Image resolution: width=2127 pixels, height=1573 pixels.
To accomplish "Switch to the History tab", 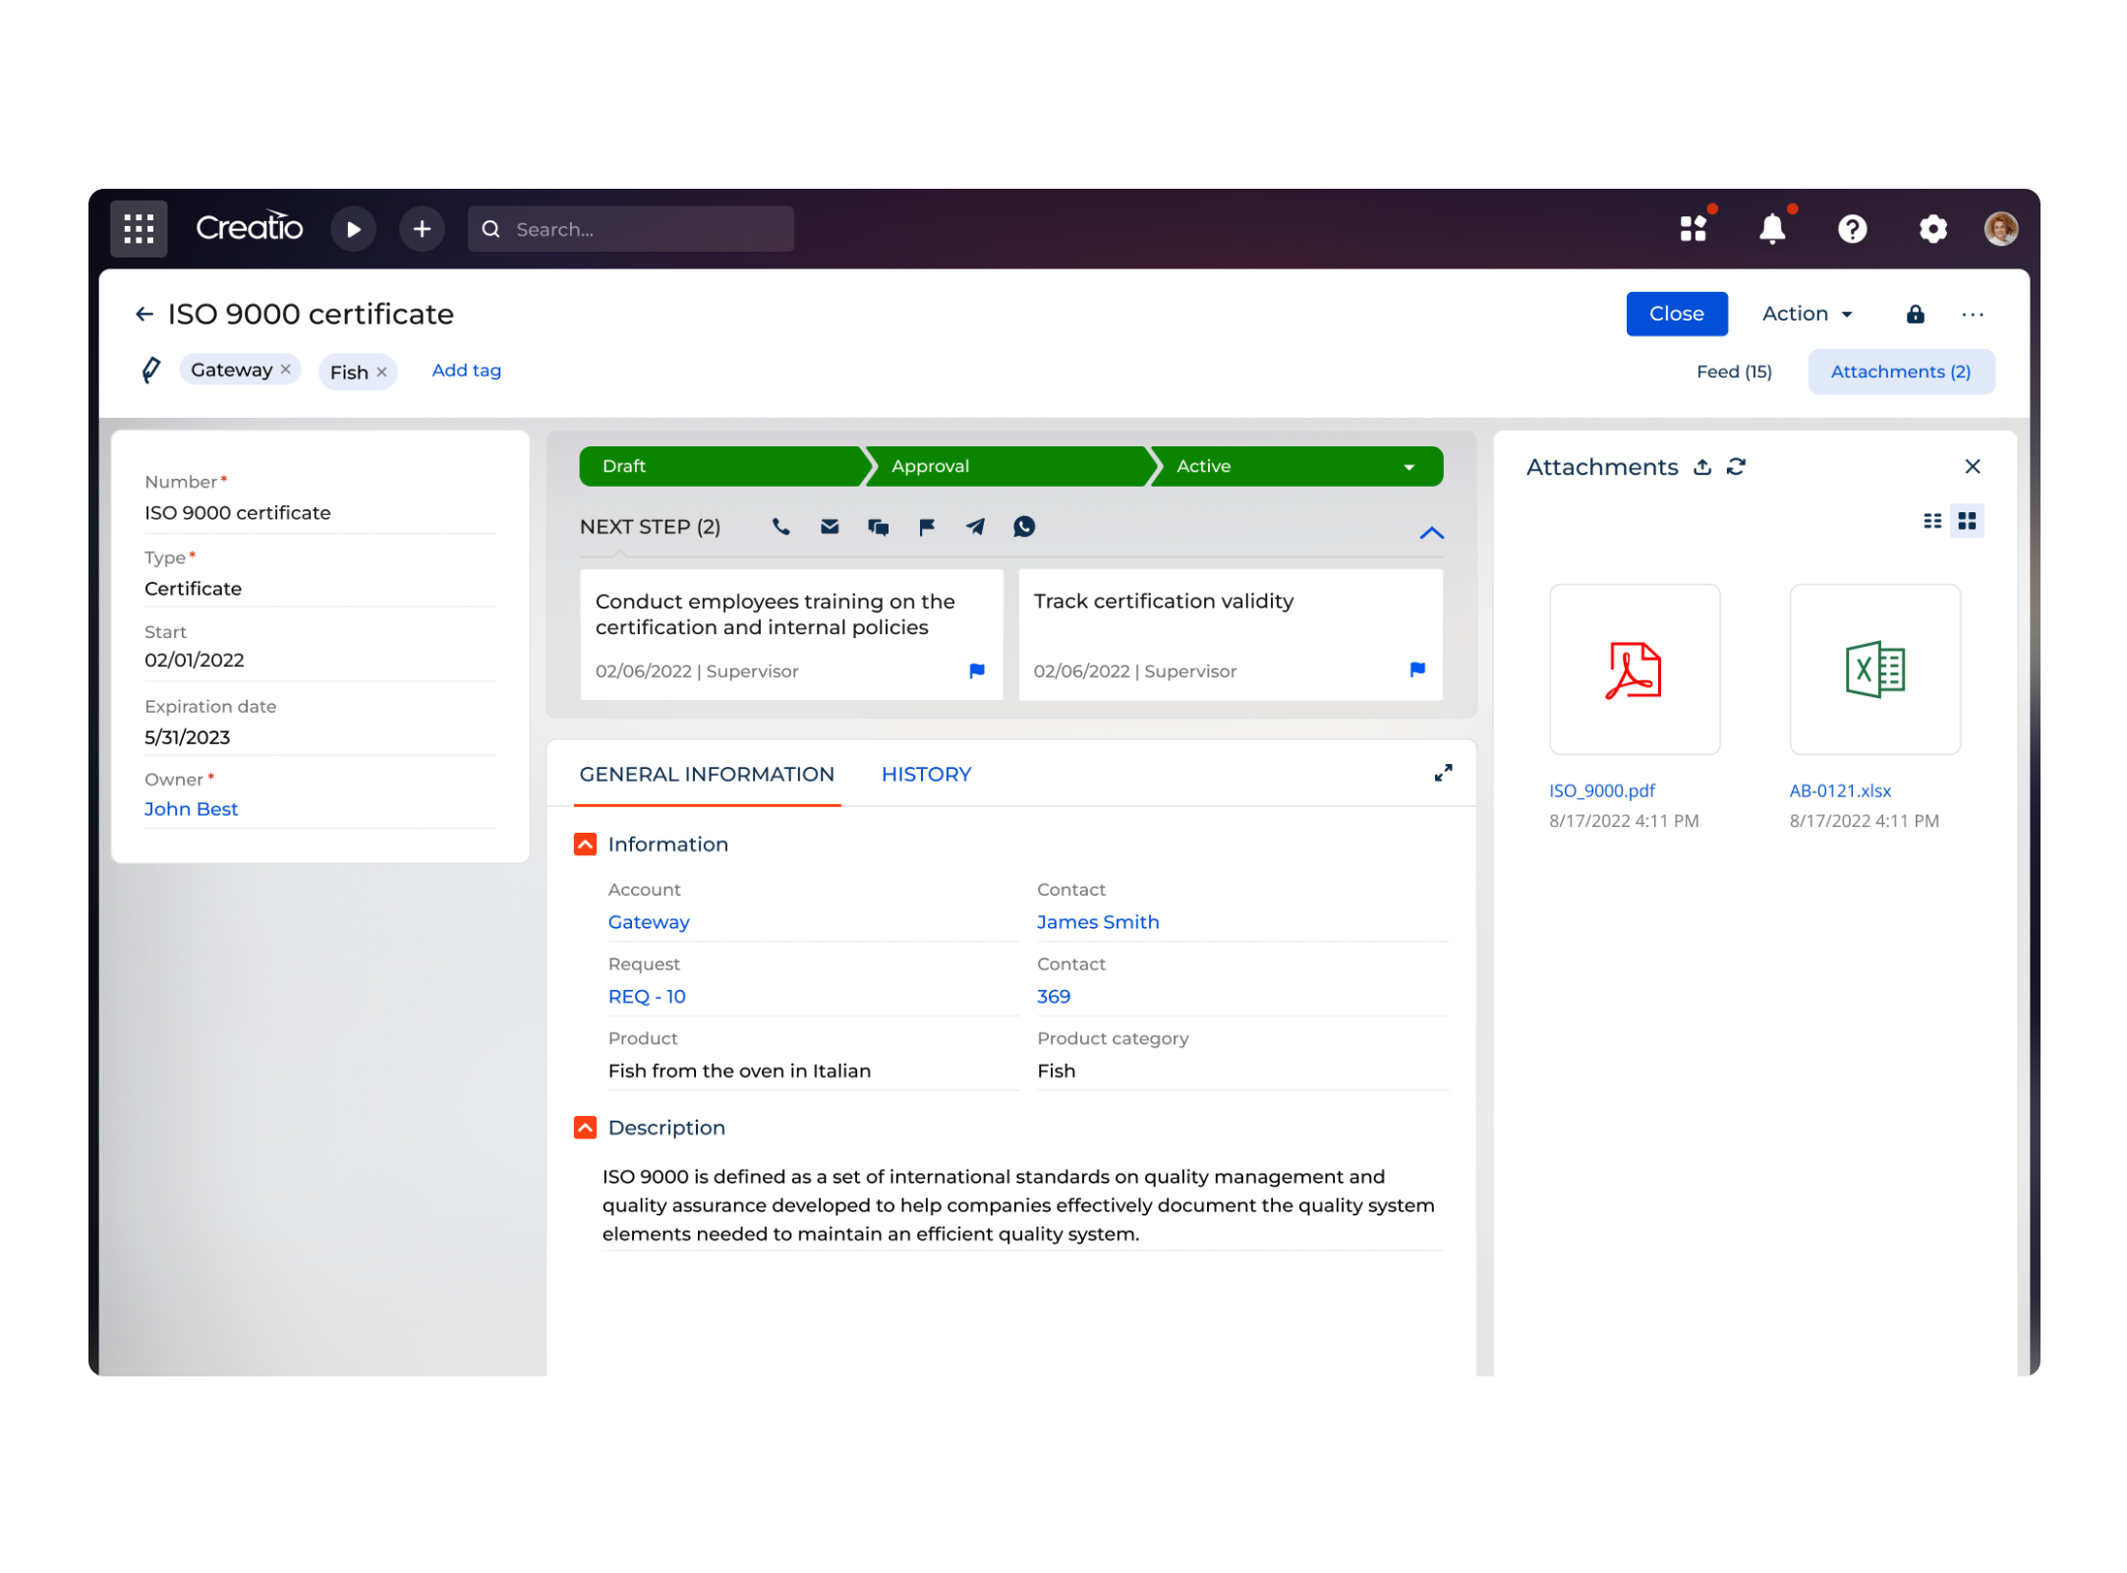I will click(925, 774).
